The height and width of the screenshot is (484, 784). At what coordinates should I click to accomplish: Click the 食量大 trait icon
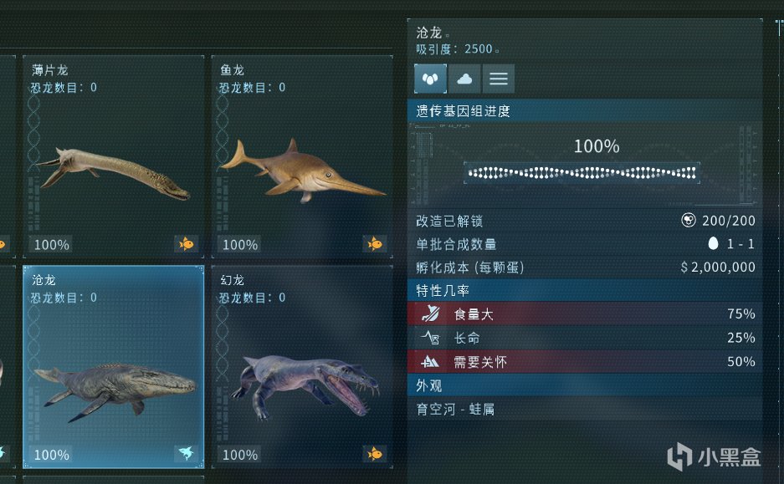tap(430, 313)
